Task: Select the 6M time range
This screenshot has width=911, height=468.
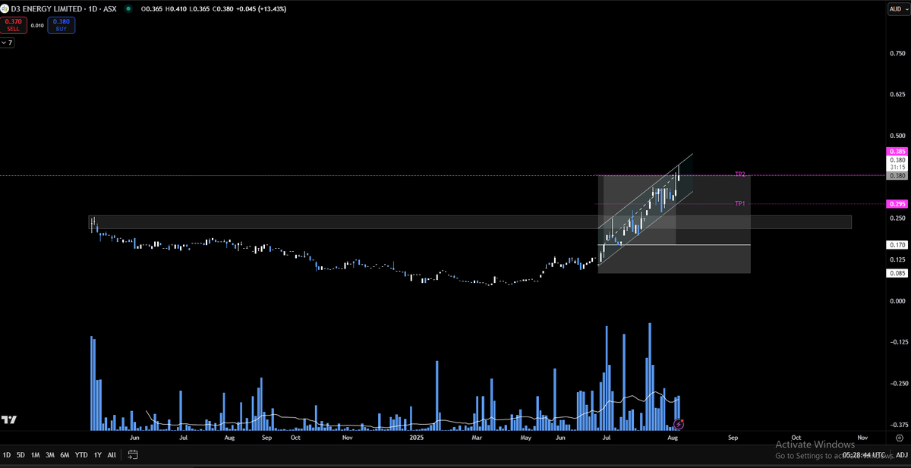Action: pyautogui.click(x=65, y=454)
